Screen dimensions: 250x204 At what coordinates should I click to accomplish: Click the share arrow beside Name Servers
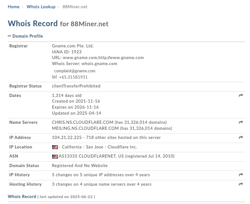(241, 122)
